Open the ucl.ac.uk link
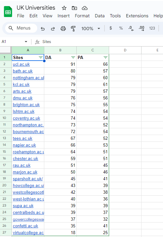The width and height of the screenshot is (163, 237). coord(21,64)
